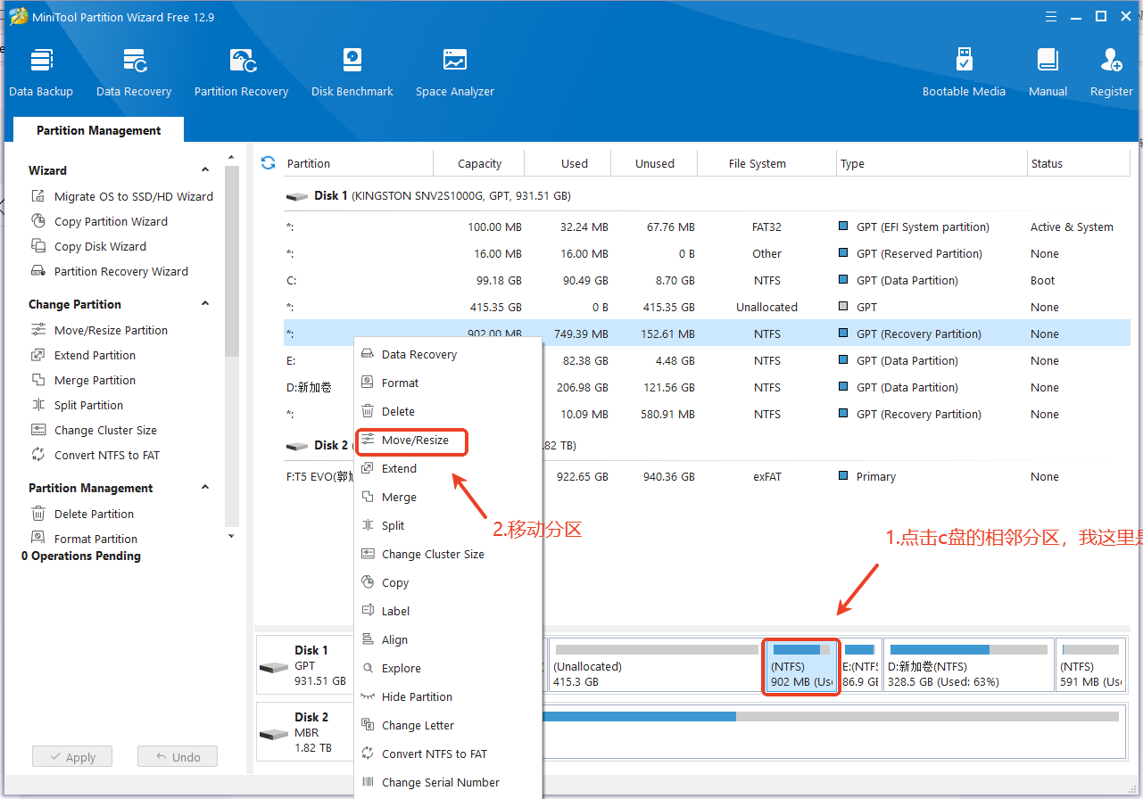1143x799 pixels.
Task: Select Change Letter in the context menu
Action: click(x=448, y=725)
